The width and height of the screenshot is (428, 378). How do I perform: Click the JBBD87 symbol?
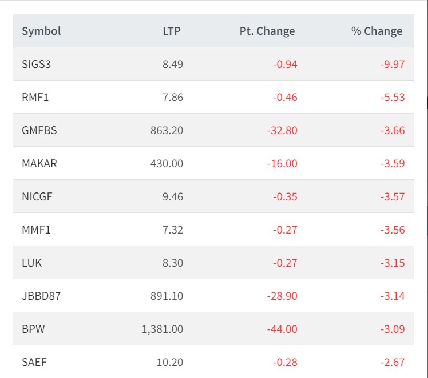[x=40, y=296]
